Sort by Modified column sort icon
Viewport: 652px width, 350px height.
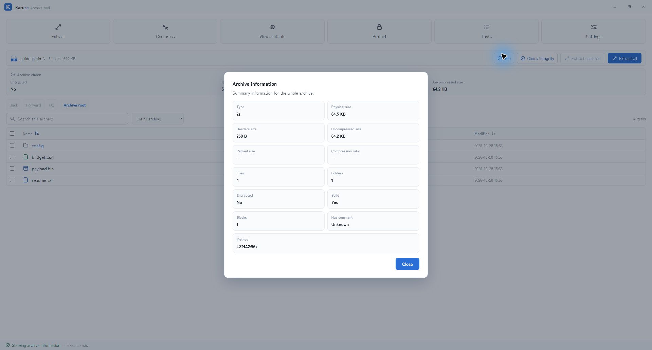point(494,134)
